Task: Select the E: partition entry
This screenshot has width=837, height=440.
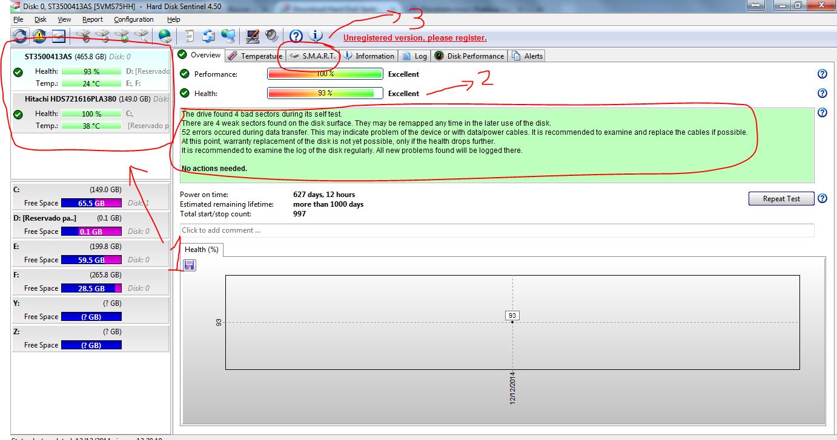Action: pyautogui.click(x=90, y=253)
